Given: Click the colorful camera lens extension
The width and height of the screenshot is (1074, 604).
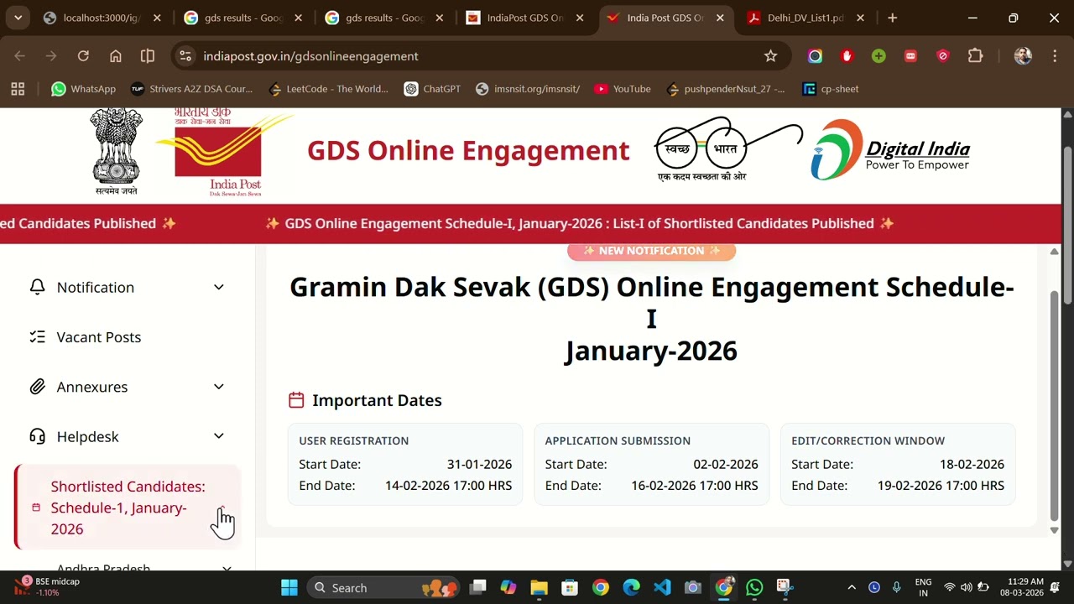Looking at the screenshot, I should (815, 56).
